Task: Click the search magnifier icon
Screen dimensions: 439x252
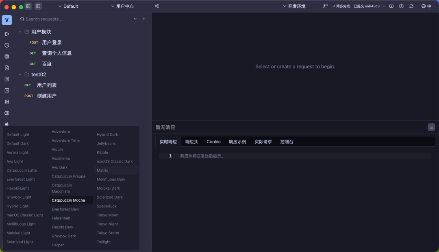Action: pyautogui.click(x=22, y=19)
